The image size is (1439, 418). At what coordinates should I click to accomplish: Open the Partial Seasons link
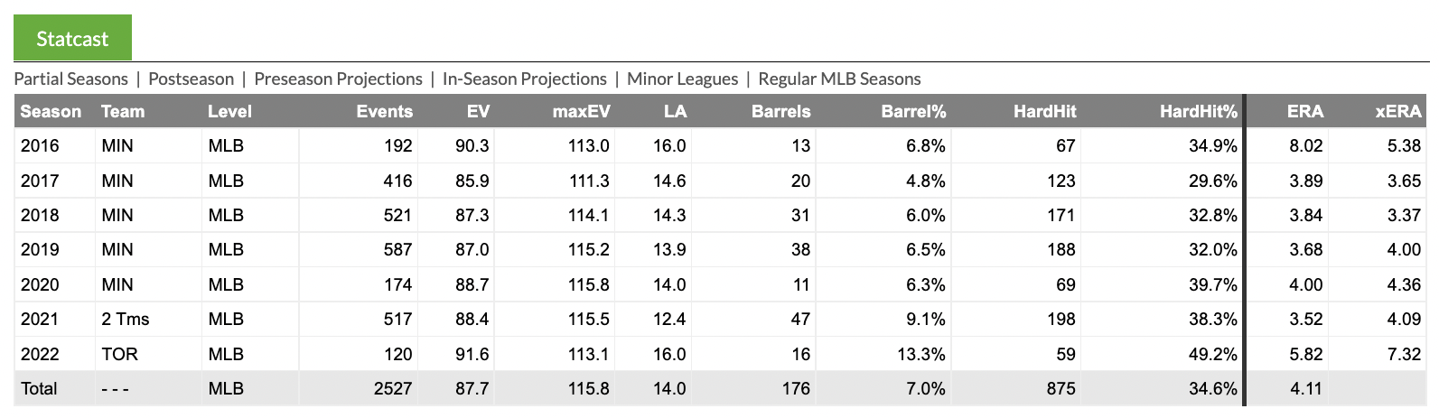pyautogui.click(x=71, y=79)
